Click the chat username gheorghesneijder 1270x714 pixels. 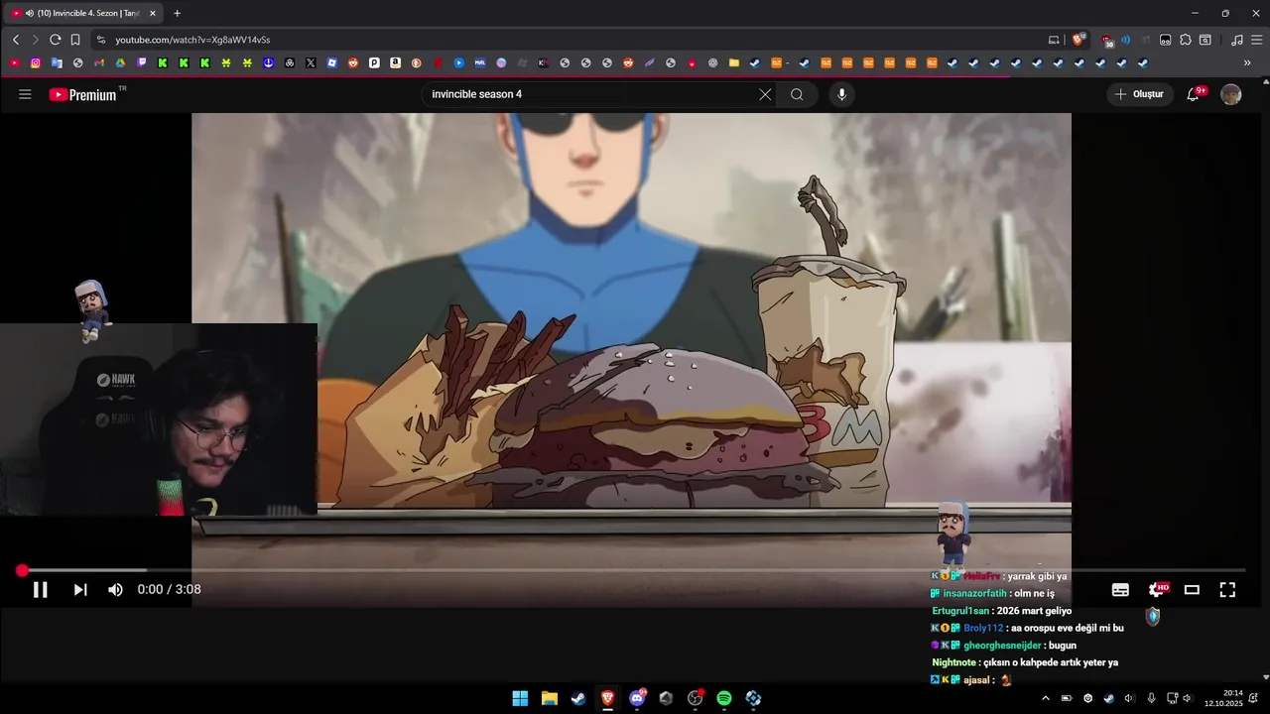[1002, 646]
